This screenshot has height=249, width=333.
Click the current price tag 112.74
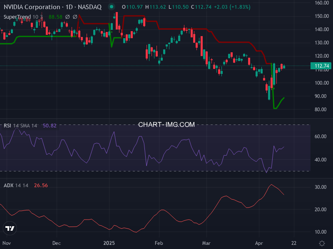(x=321, y=66)
